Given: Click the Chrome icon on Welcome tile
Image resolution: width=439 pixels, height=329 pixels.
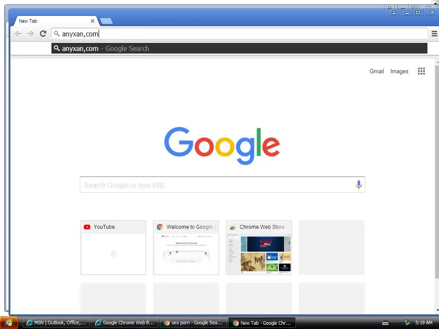Looking at the screenshot, I should (160, 227).
